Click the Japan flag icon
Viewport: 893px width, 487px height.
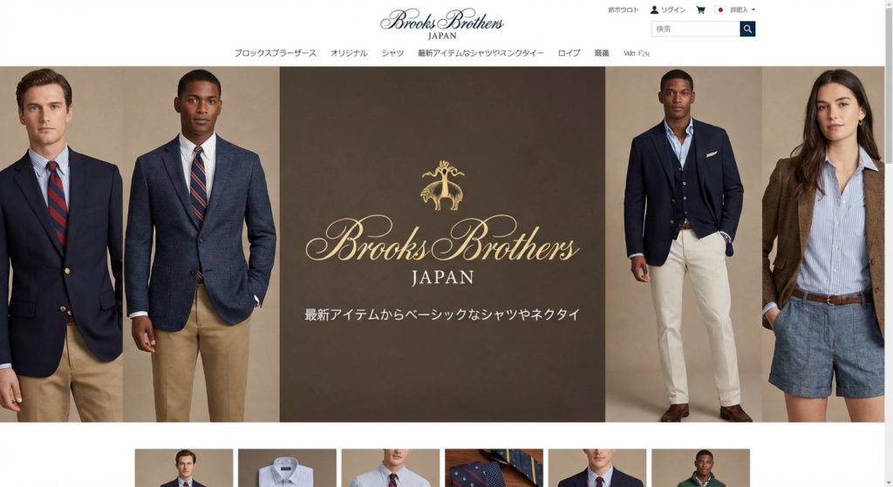coord(719,10)
